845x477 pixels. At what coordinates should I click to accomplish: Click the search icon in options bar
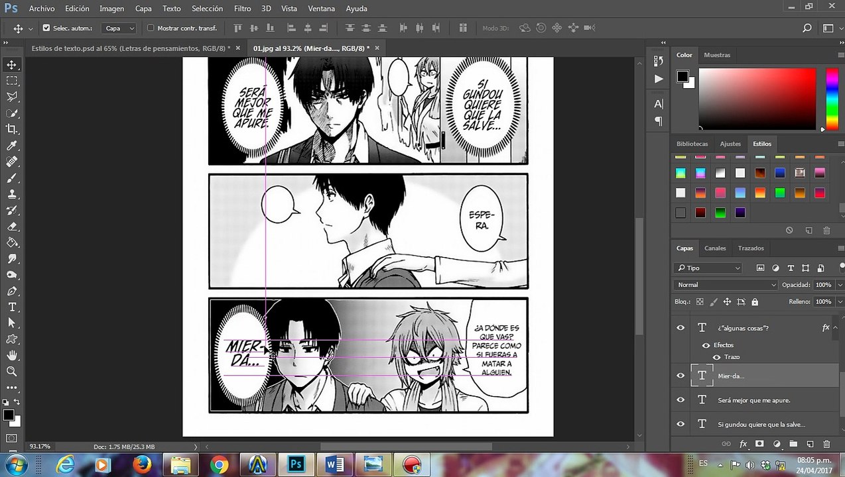(x=807, y=28)
